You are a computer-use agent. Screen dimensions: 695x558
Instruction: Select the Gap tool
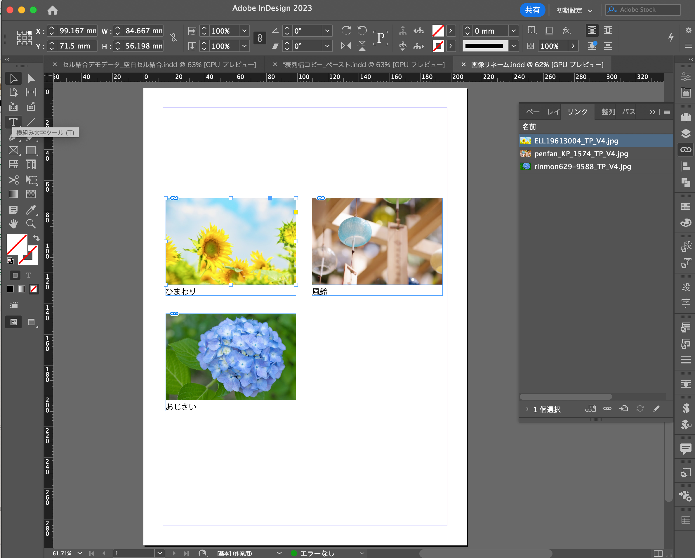click(x=31, y=92)
